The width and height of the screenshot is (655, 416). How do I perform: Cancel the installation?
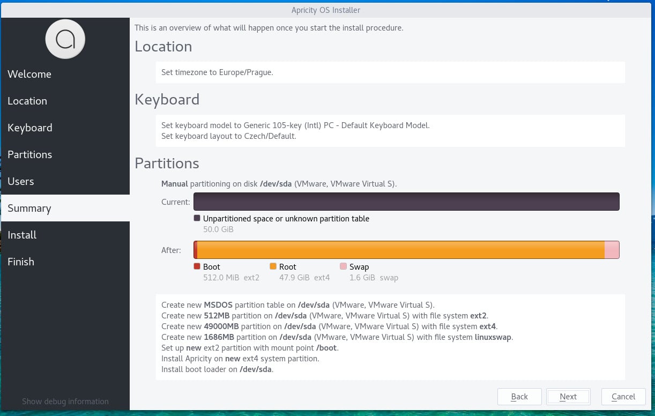[x=623, y=397]
